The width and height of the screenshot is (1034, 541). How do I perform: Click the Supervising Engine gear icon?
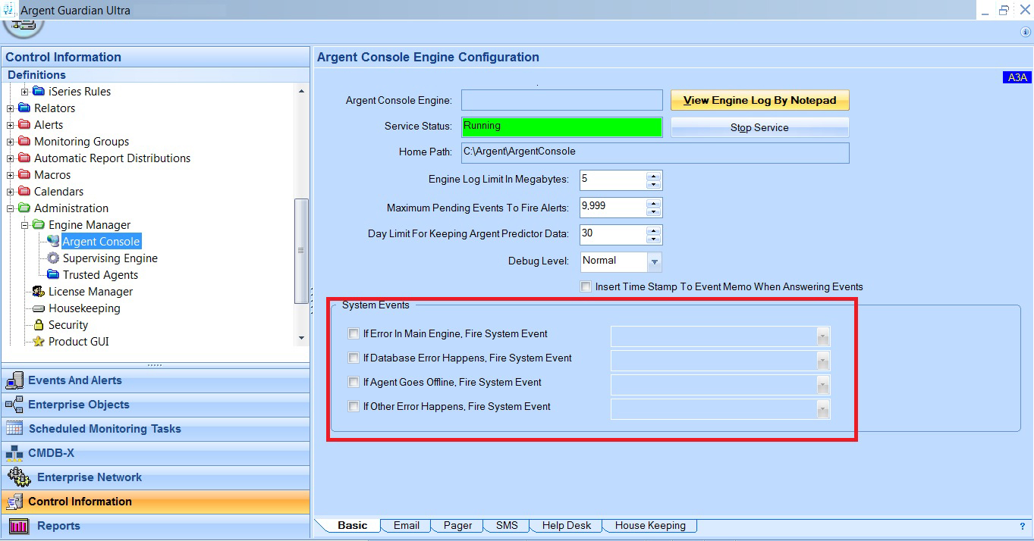click(x=53, y=258)
